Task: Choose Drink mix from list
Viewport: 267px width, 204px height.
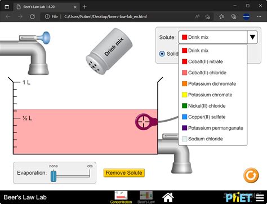Action: pyautogui.click(x=212, y=51)
